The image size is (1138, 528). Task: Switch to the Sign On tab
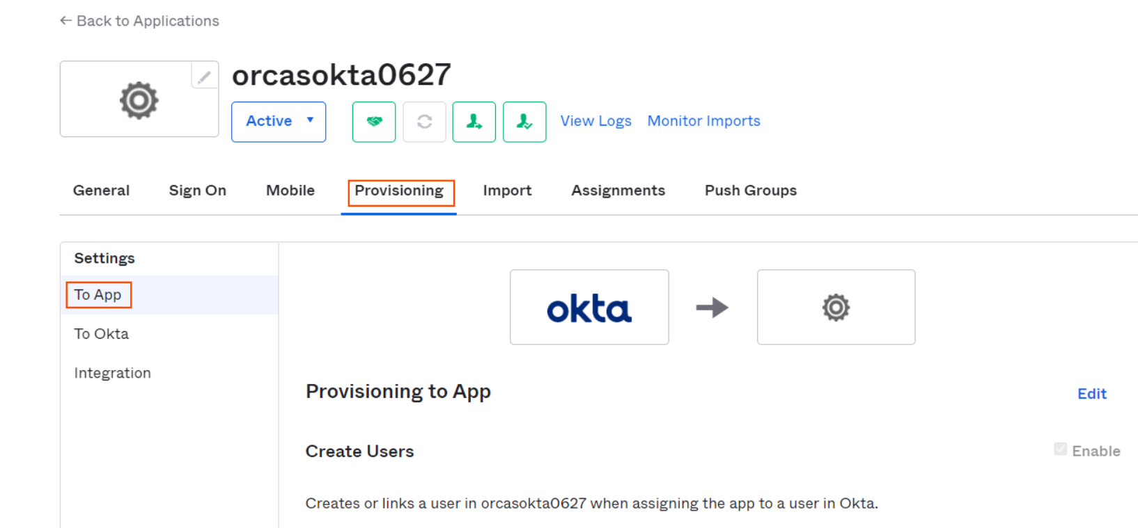tap(198, 191)
